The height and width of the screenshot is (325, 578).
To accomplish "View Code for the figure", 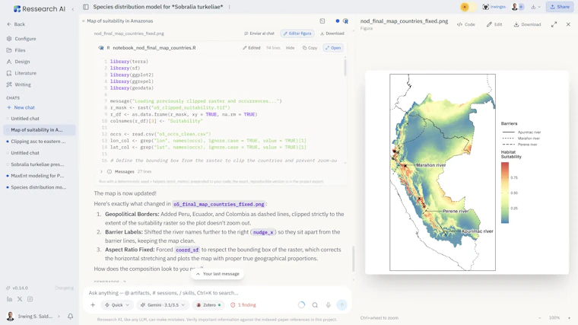I will tap(466, 24).
